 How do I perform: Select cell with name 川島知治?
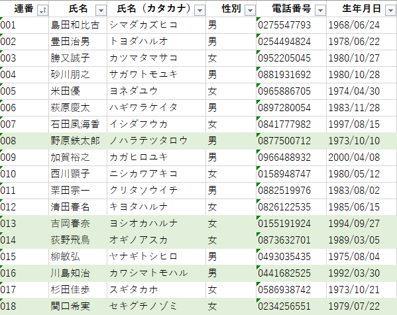point(78,273)
